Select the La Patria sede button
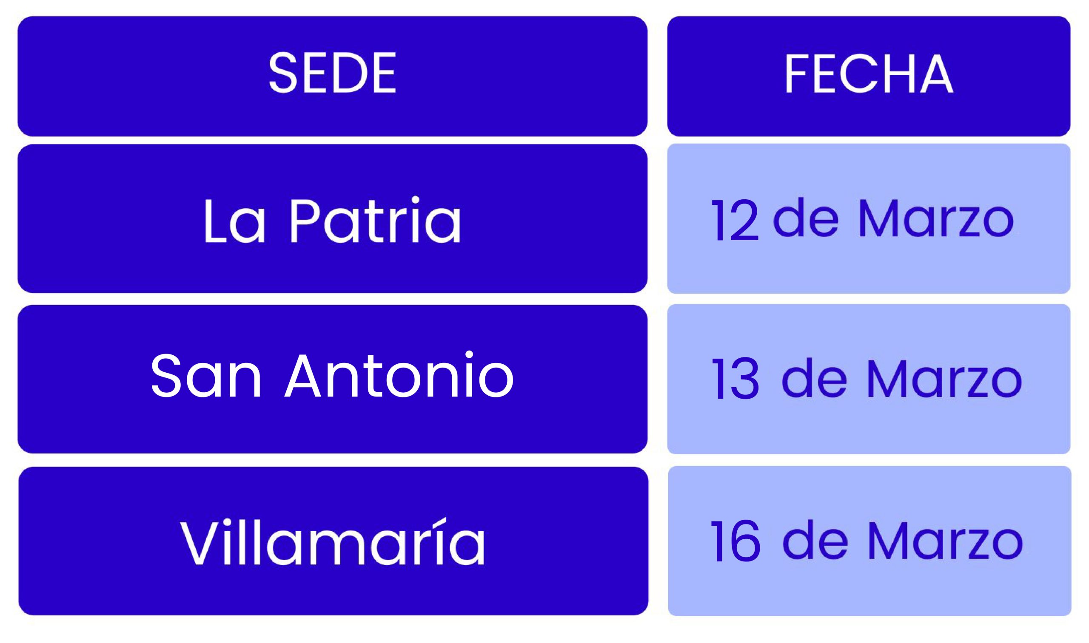Viewport: 1089px width, 643px height. click(332, 219)
